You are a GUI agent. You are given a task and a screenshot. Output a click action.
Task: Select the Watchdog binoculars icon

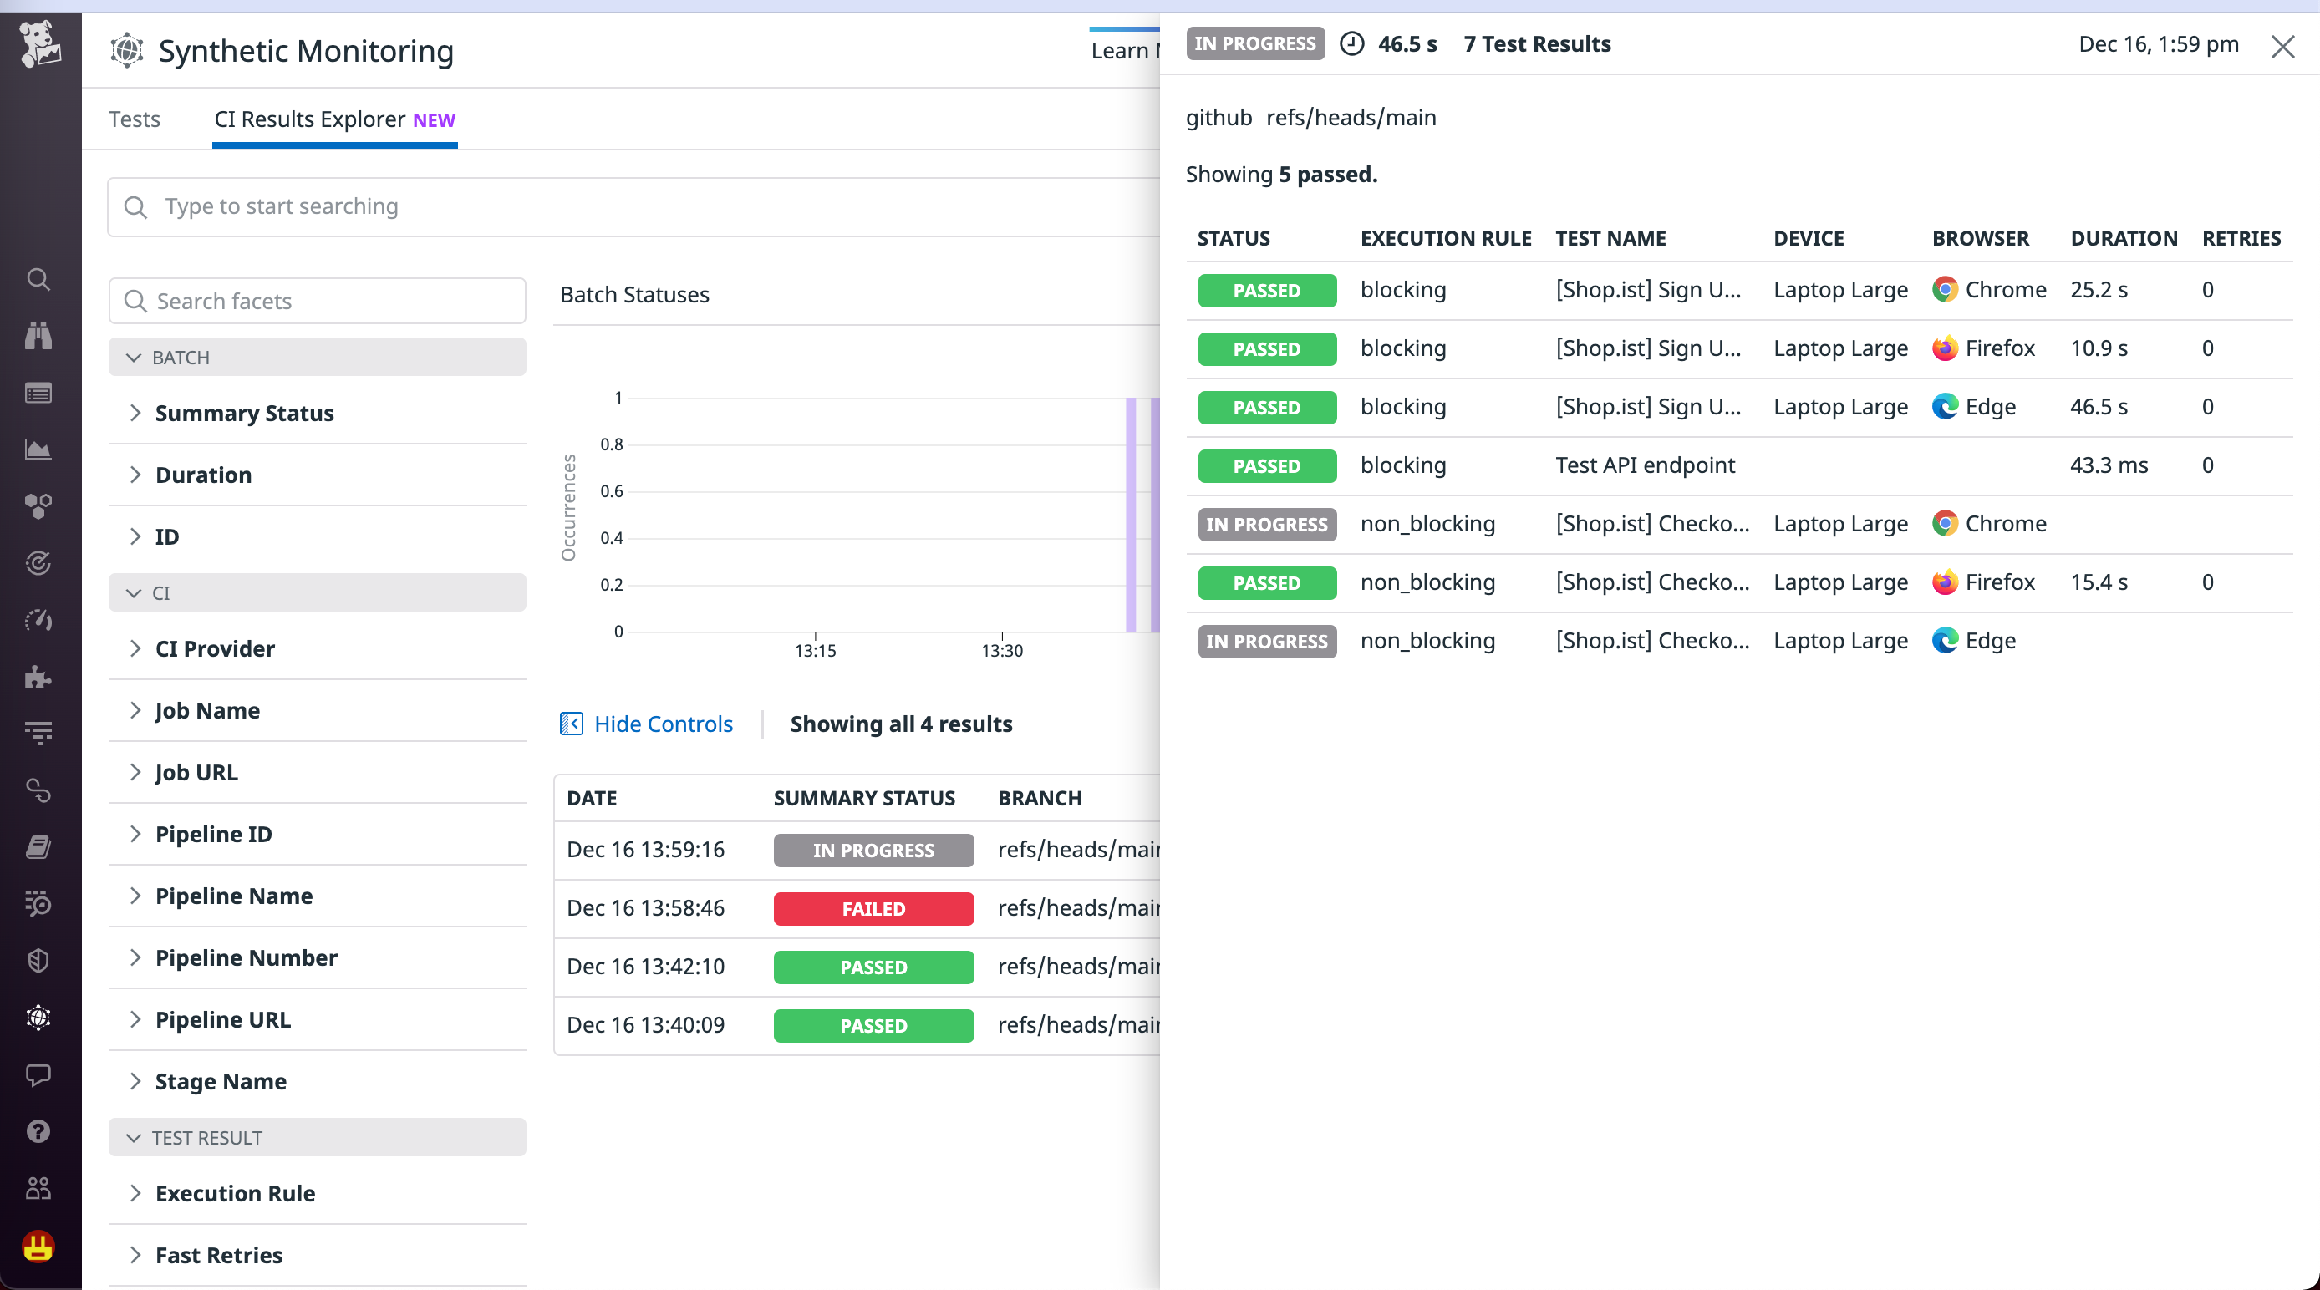pyautogui.click(x=38, y=335)
